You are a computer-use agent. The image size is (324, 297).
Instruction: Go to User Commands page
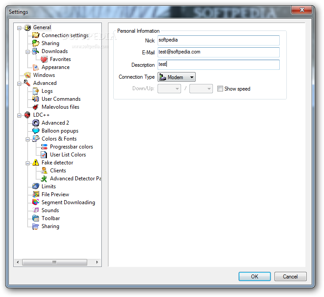coord(61,99)
